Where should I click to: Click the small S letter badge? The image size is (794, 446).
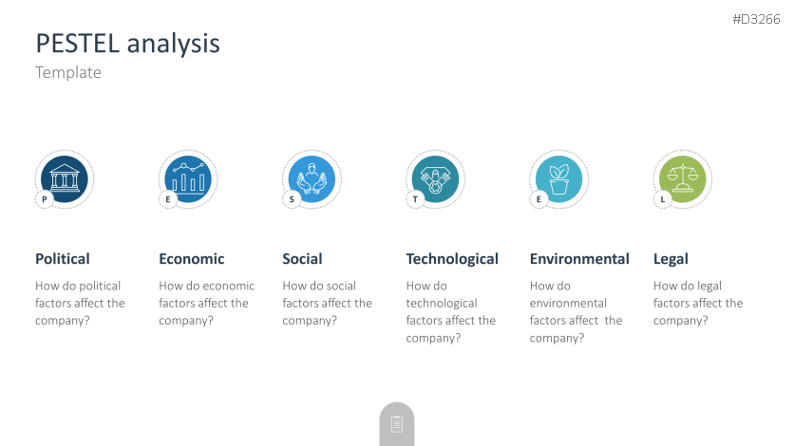click(292, 199)
